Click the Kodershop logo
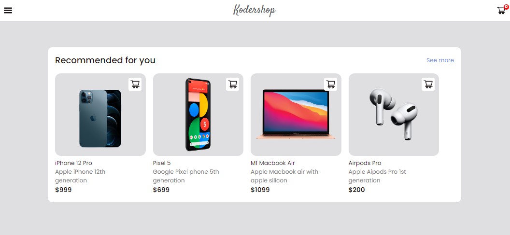 tap(255, 10)
